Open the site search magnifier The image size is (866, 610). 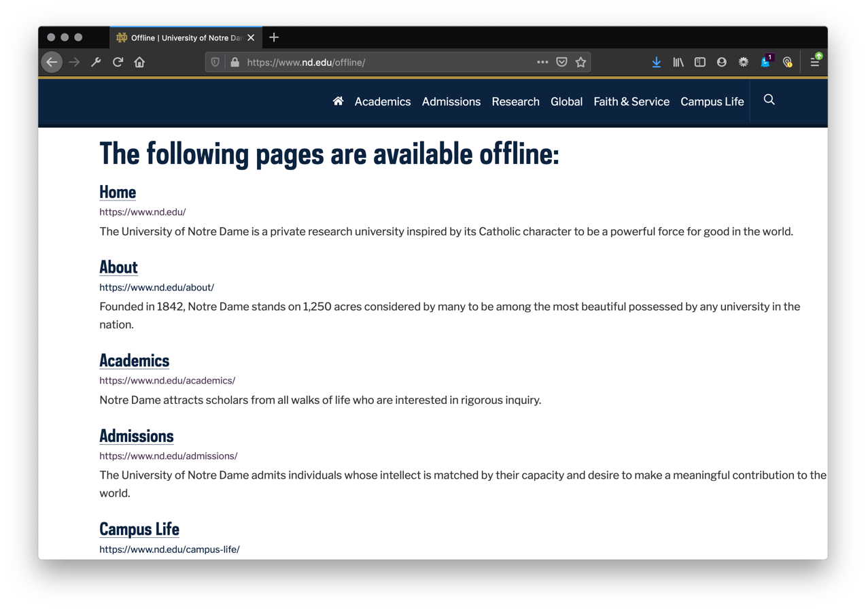pos(769,100)
